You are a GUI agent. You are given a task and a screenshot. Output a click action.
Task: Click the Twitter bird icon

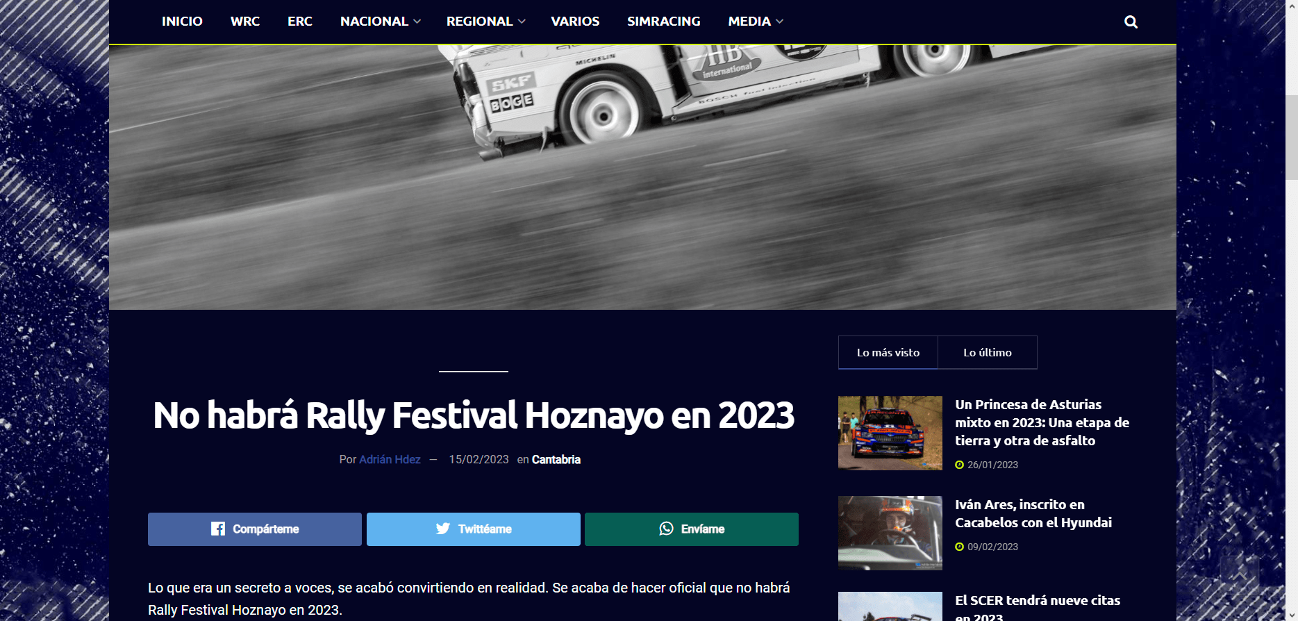pyautogui.click(x=442, y=529)
